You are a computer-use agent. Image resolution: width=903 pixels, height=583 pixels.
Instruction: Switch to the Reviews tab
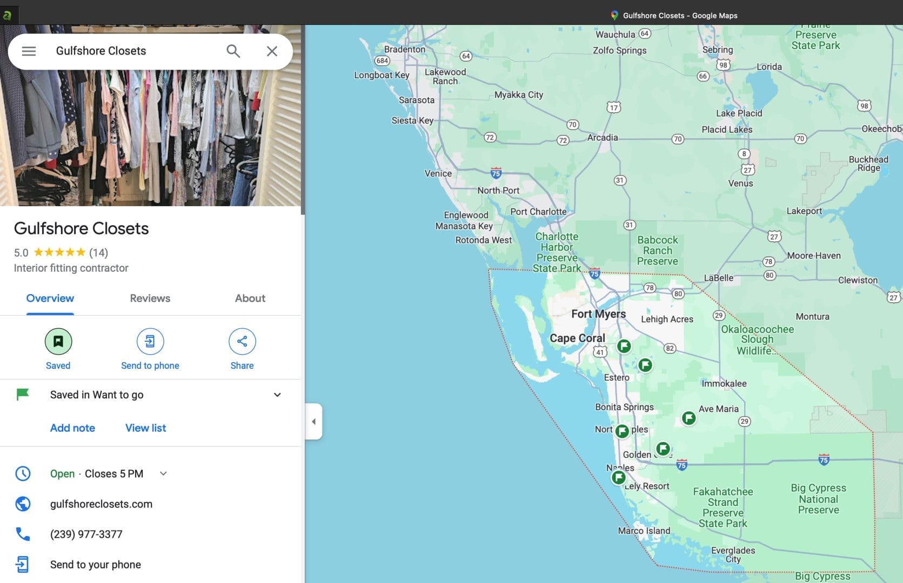click(x=150, y=299)
